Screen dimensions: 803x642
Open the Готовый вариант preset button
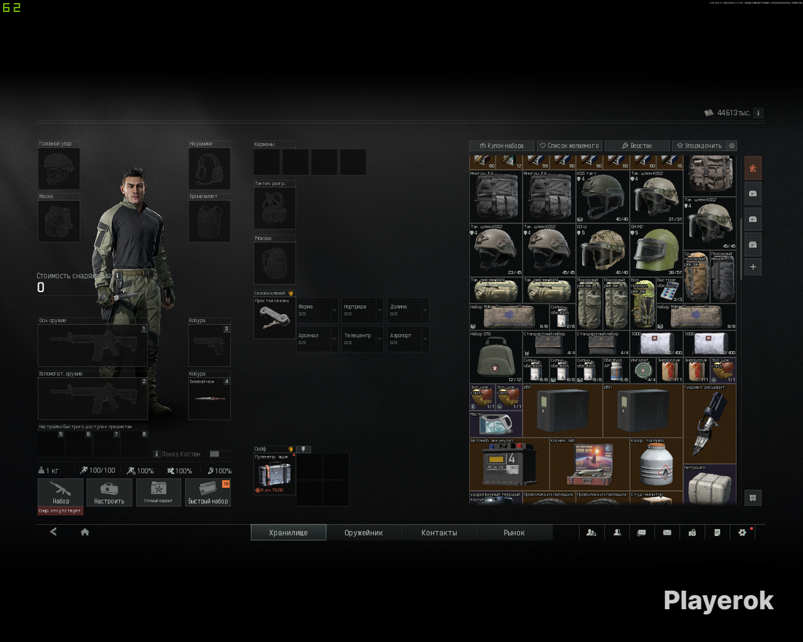[x=159, y=492]
